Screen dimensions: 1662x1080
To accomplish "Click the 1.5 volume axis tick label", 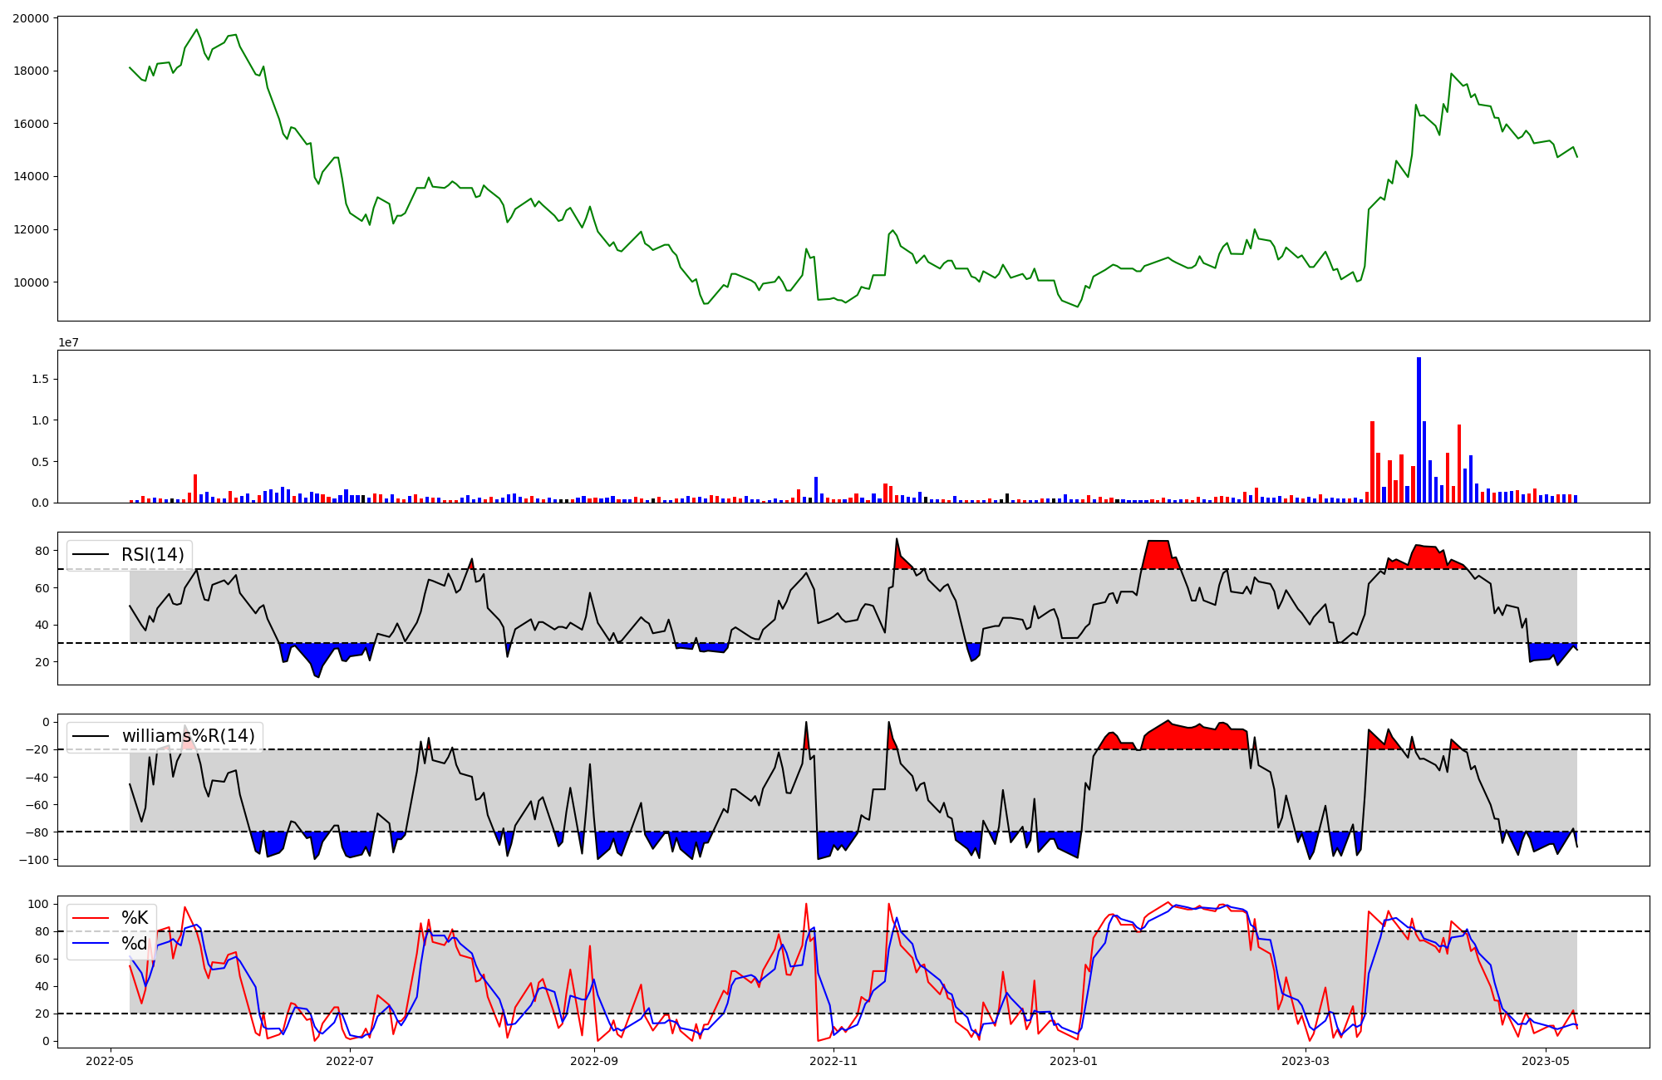I will point(40,379).
